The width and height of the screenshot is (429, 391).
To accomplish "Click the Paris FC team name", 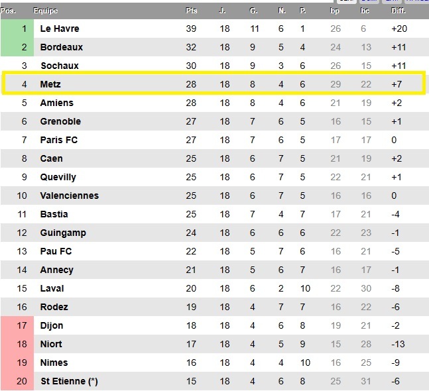I will (x=59, y=140).
